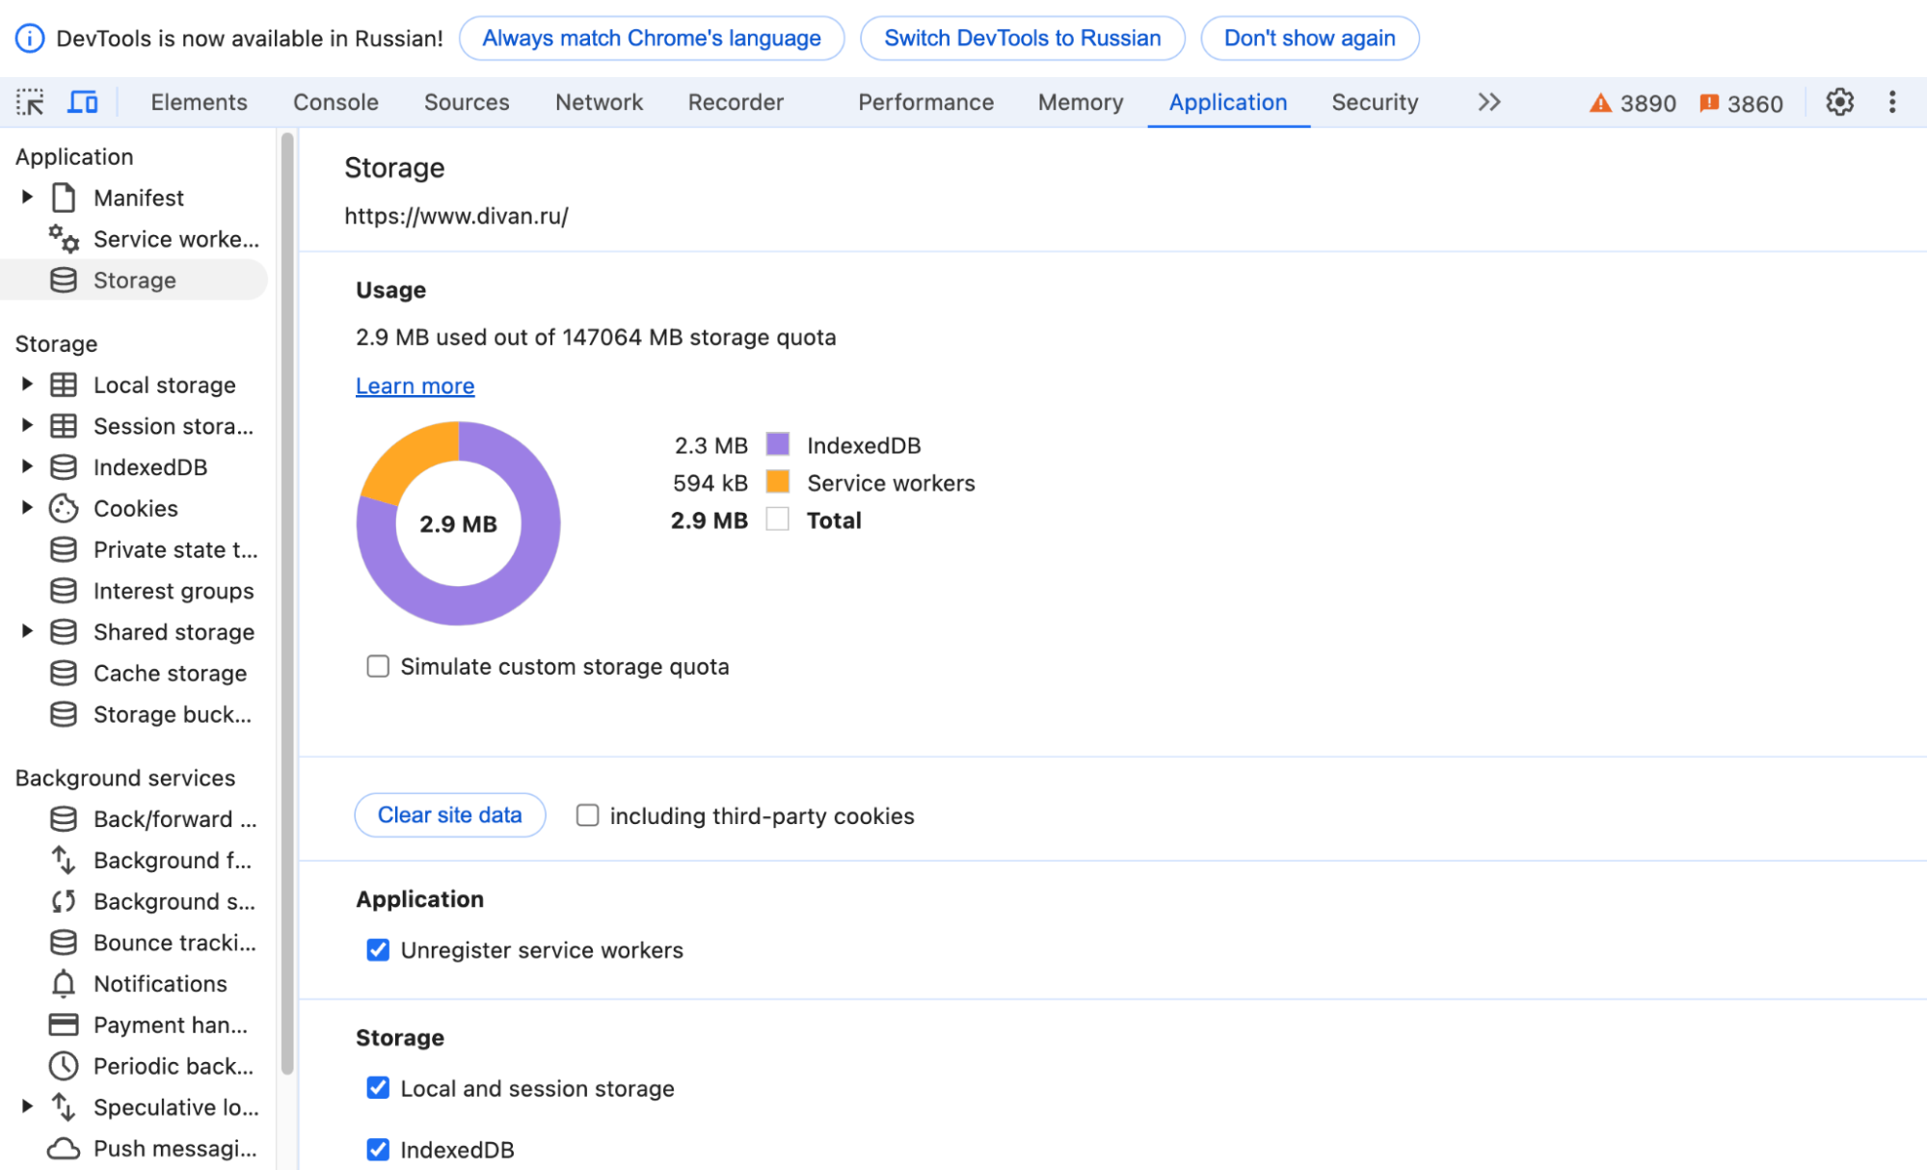Click the Local storage table icon
Image resolution: width=1927 pixels, height=1171 pixels.
[64, 386]
